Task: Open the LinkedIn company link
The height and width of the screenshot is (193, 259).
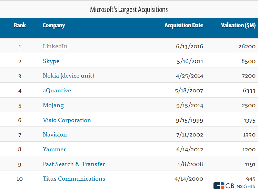Action: point(55,46)
